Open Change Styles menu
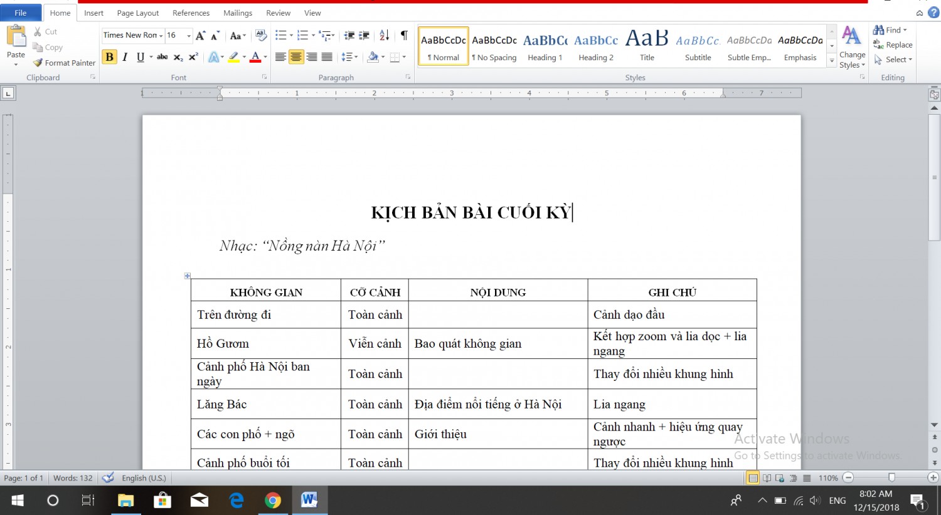Image resolution: width=941 pixels, height=515 pixels. click(852, 47)
